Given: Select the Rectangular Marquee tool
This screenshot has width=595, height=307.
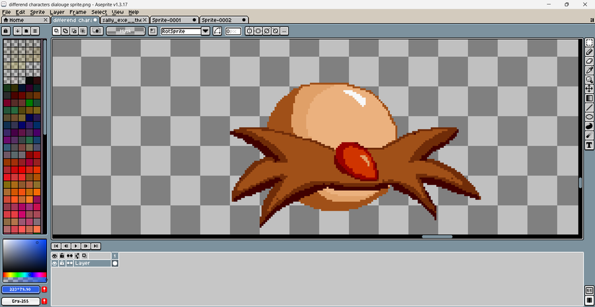Looking at the screenshot, I should [589, 42].
